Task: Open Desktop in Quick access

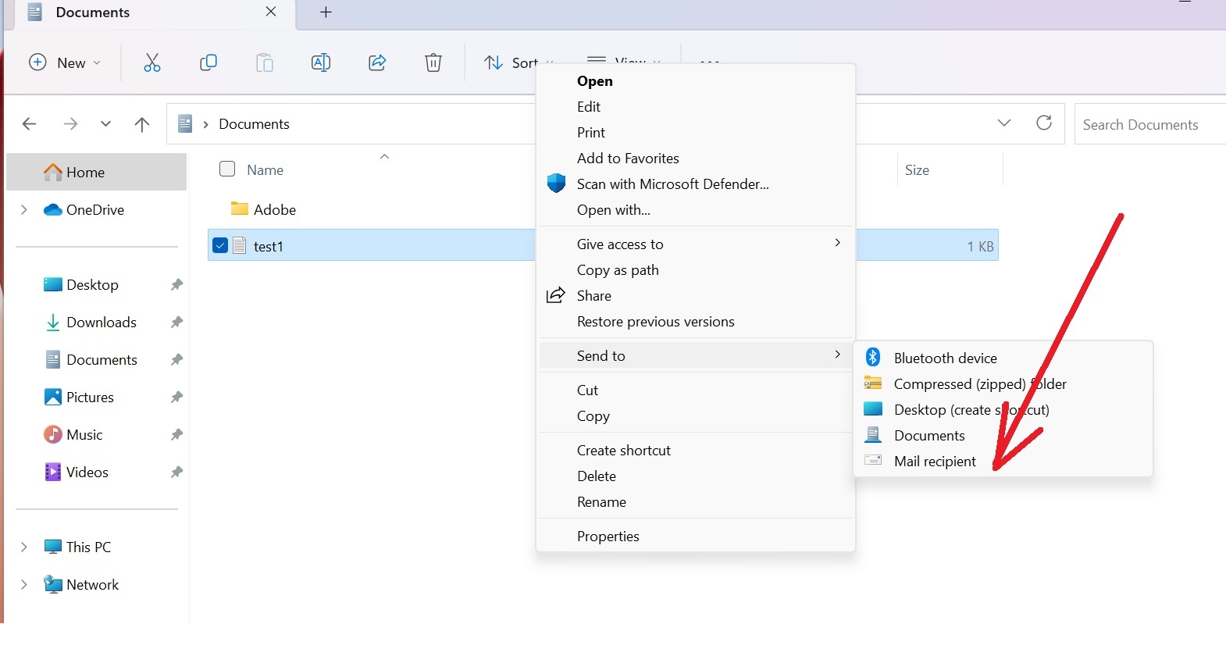Action: tap(92, 284)
